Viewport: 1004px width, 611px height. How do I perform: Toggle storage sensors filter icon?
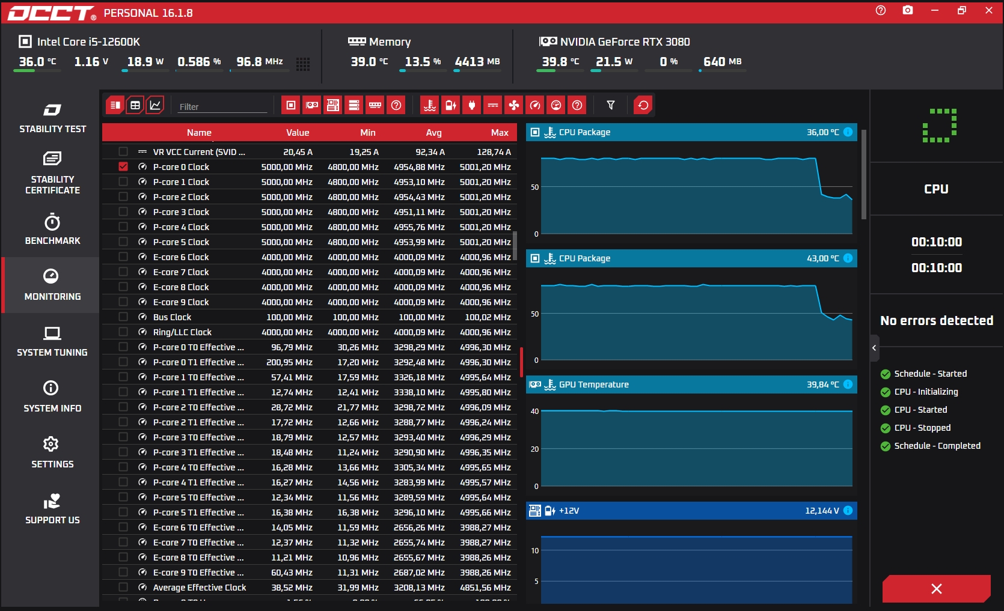pyautogui.click(x=354, y=105)
